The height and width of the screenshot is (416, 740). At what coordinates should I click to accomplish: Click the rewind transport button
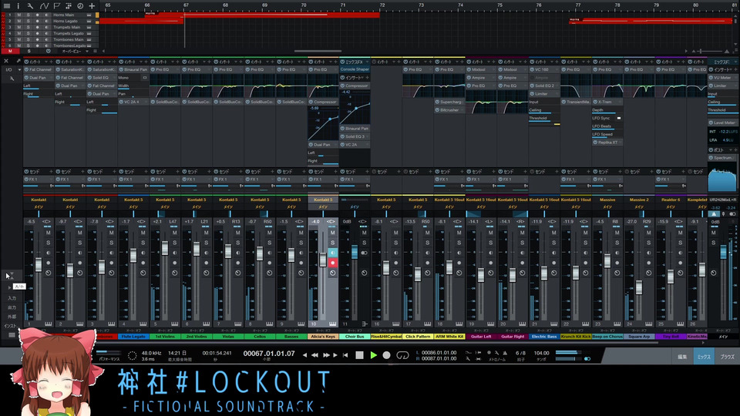click(x=314, y=355)
